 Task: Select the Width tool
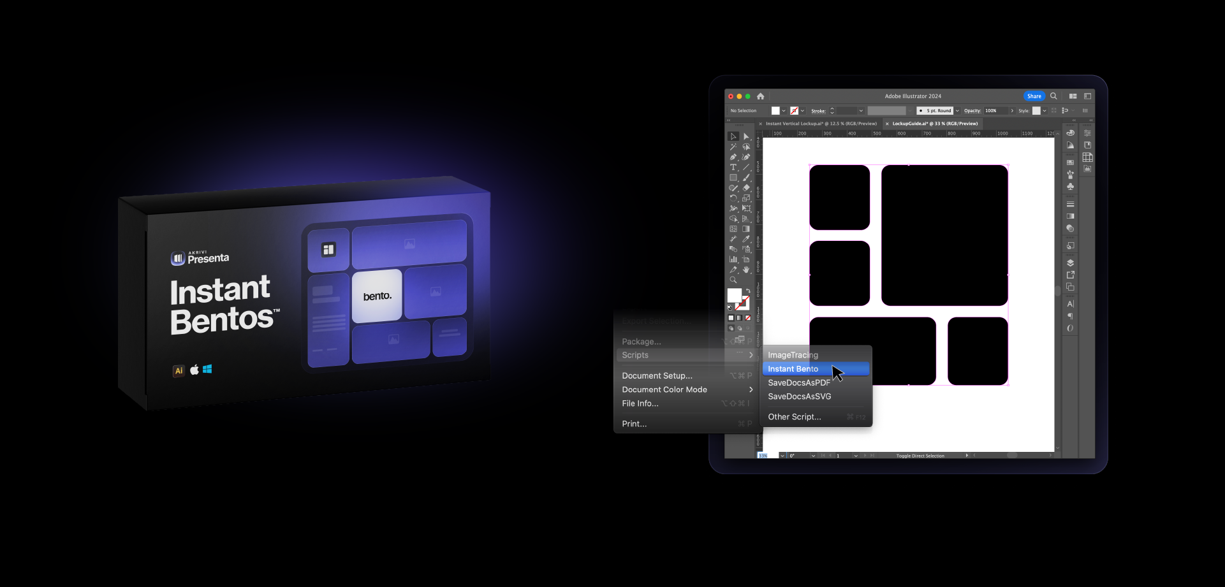point(733,208)
